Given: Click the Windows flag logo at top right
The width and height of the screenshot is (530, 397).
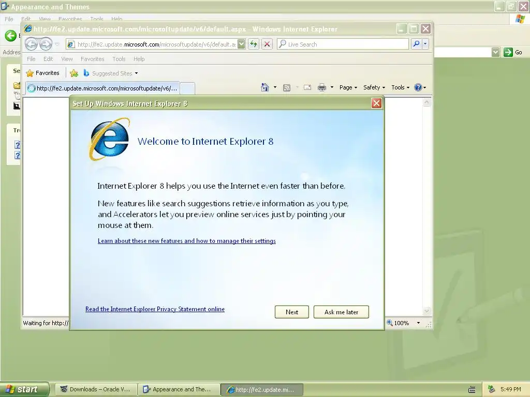Looking at the screenshot, I should pyautogui.click(x=521, y=19).
